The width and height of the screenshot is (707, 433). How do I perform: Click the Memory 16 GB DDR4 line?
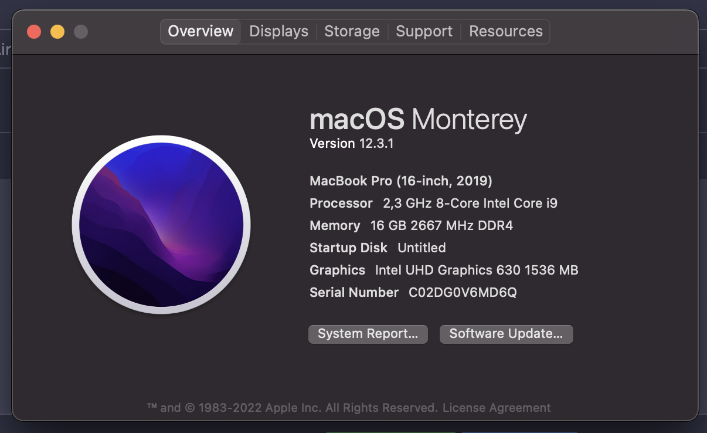pyautogui.click(x=412, y=225)
